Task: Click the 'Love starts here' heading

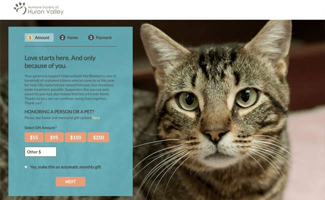Action: [x=60, y=62]
